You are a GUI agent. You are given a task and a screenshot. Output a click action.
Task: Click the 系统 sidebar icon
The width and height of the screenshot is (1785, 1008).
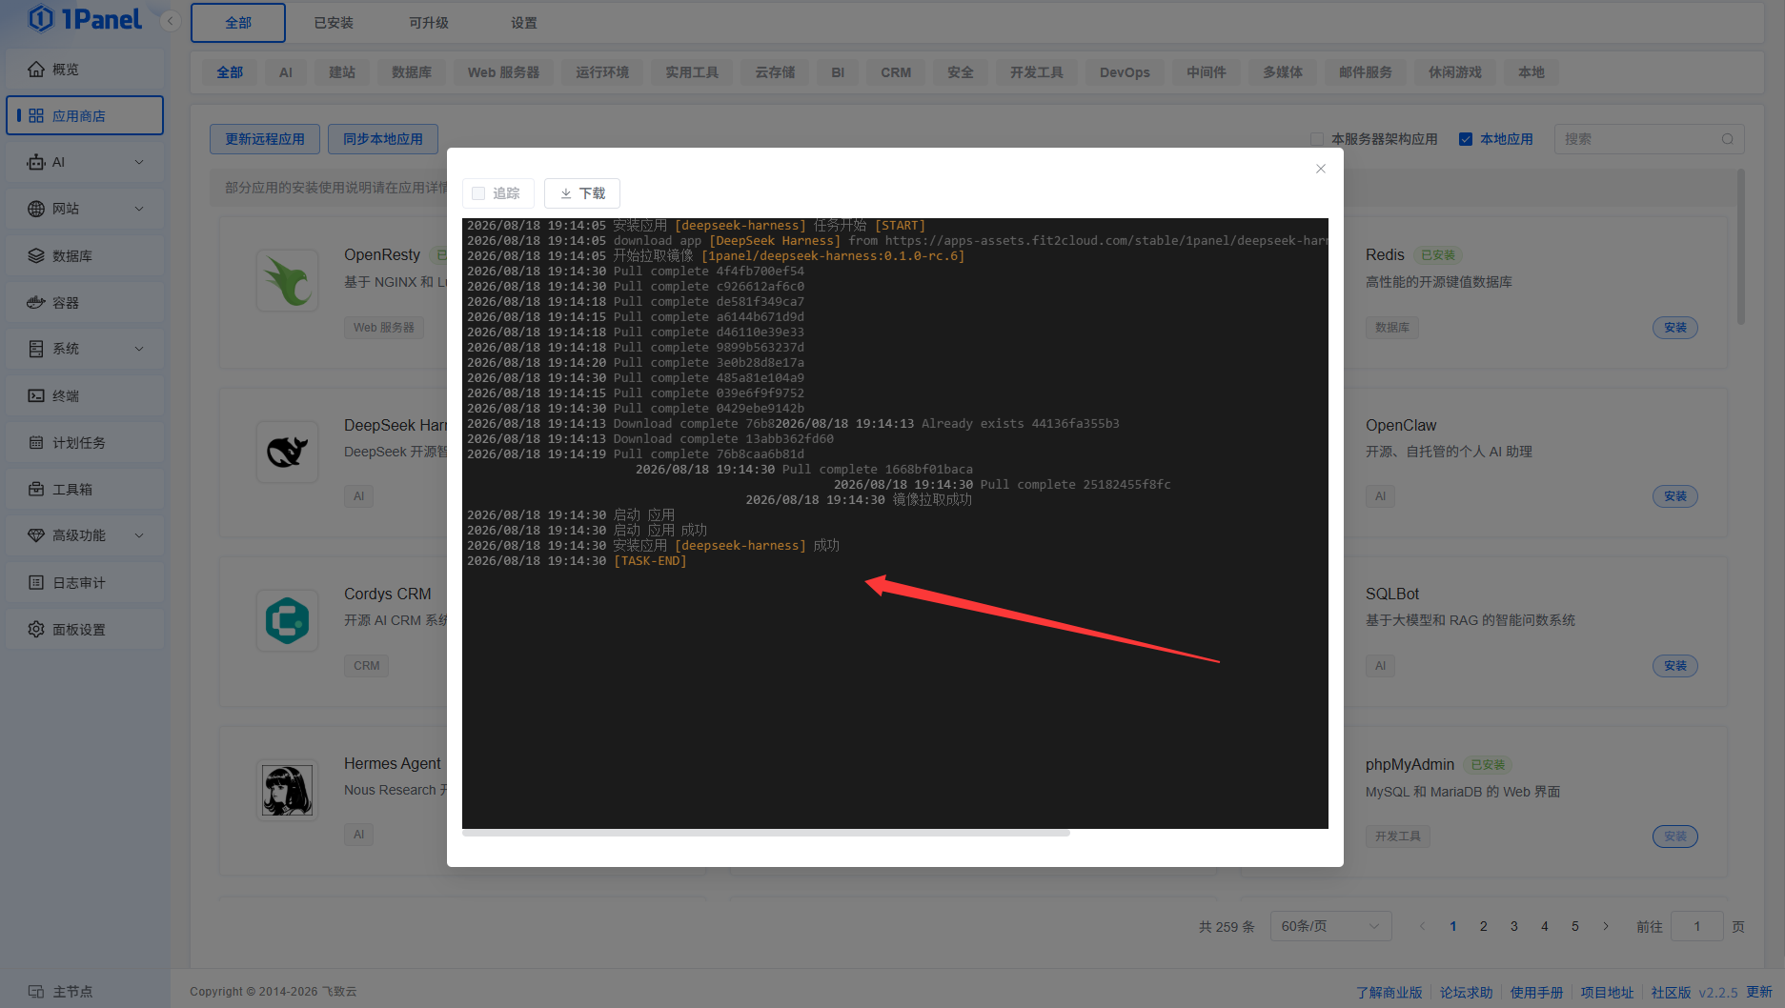click(x=36, y=349)
